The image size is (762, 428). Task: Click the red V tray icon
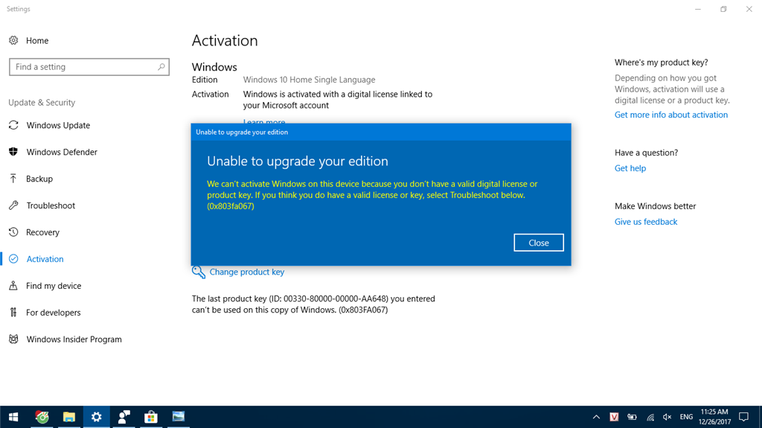[x=614, y=417]
